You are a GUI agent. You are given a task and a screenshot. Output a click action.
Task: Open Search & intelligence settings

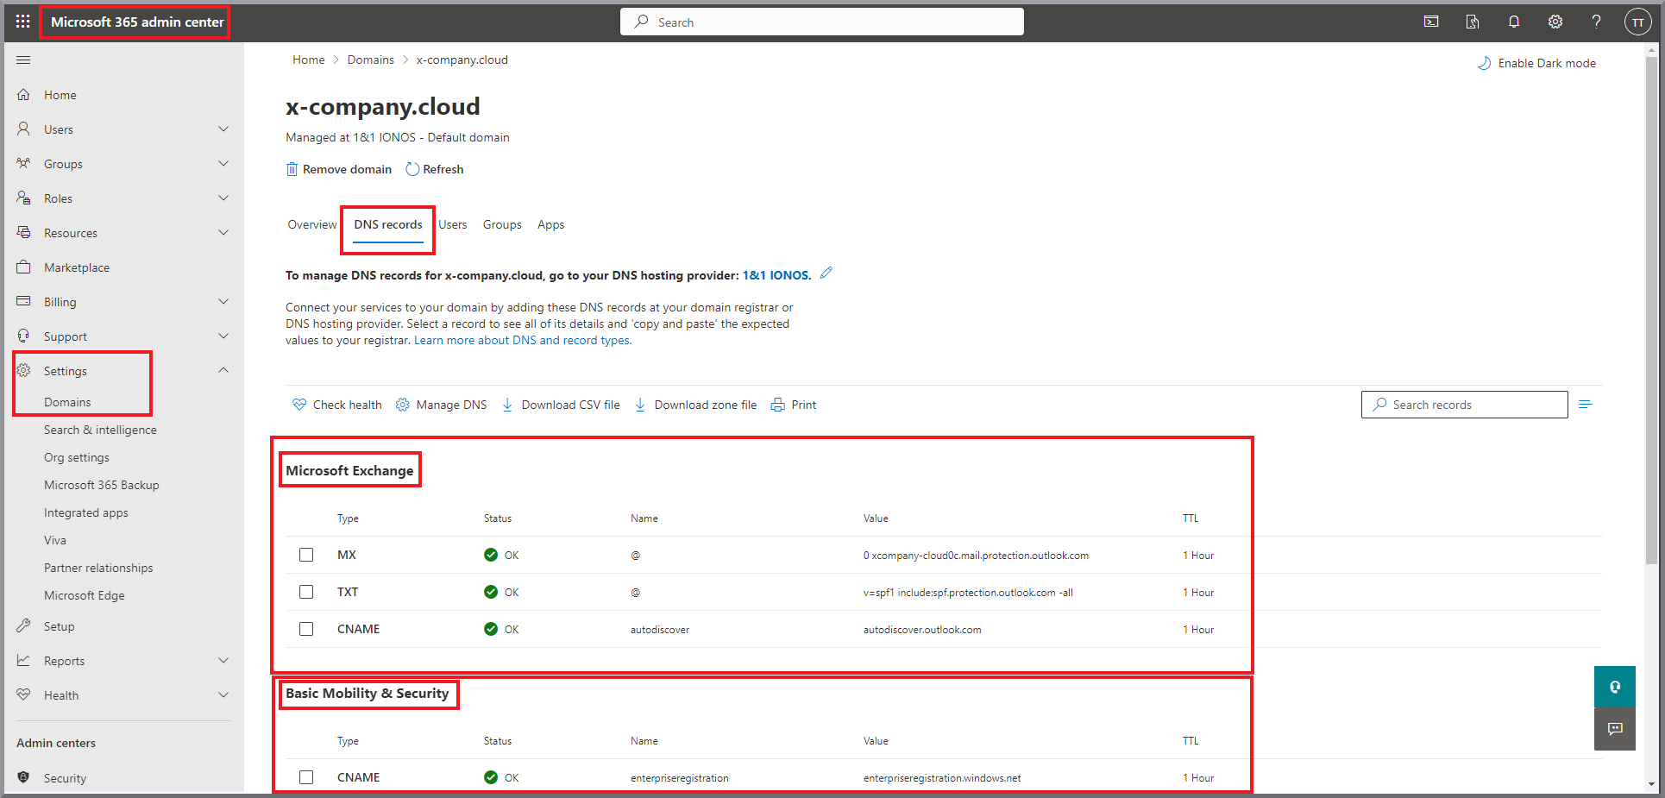[100, 430]
